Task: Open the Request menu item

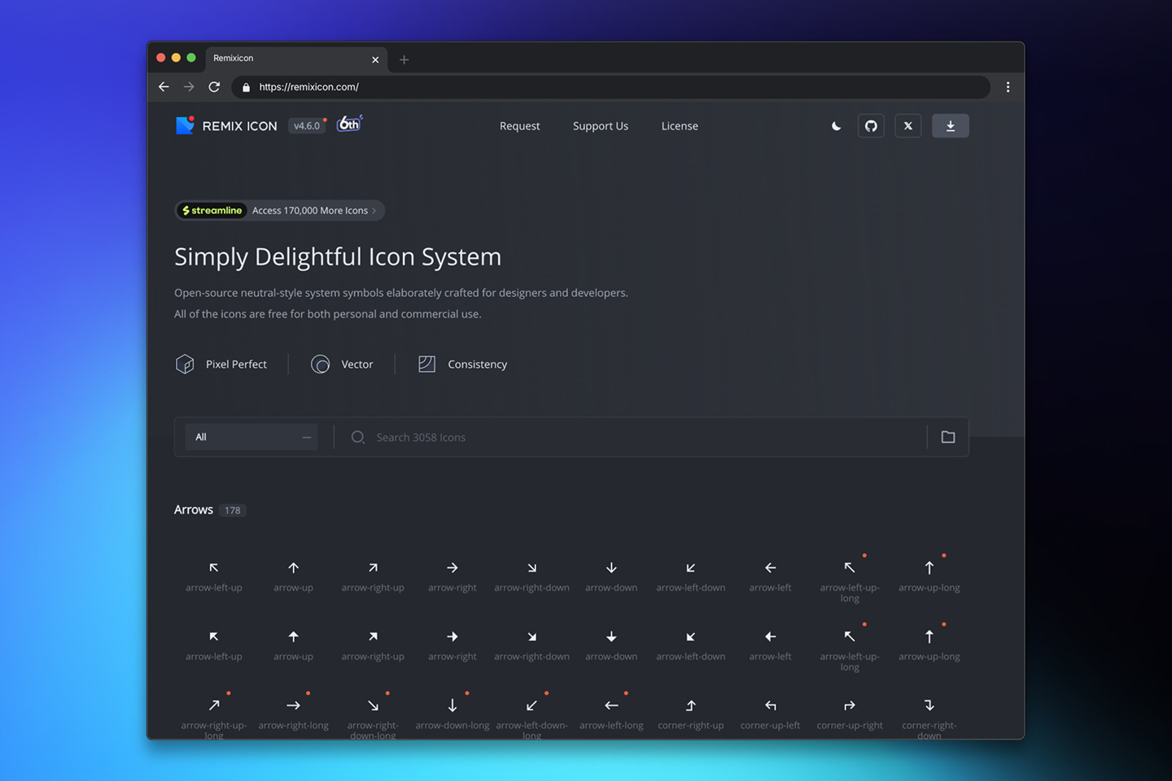Action: 519,126
